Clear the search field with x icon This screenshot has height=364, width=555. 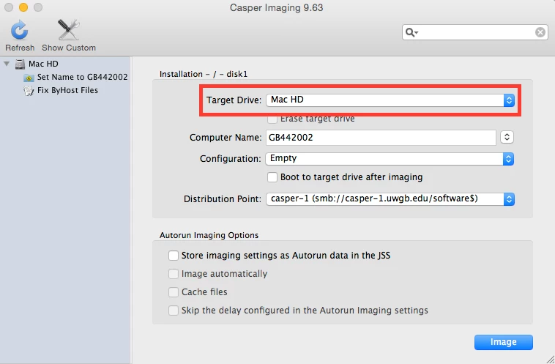tap(540, 32)
